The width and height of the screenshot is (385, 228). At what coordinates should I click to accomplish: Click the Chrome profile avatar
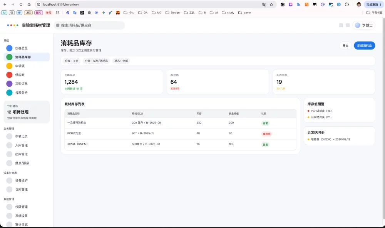tap(359, 4)
